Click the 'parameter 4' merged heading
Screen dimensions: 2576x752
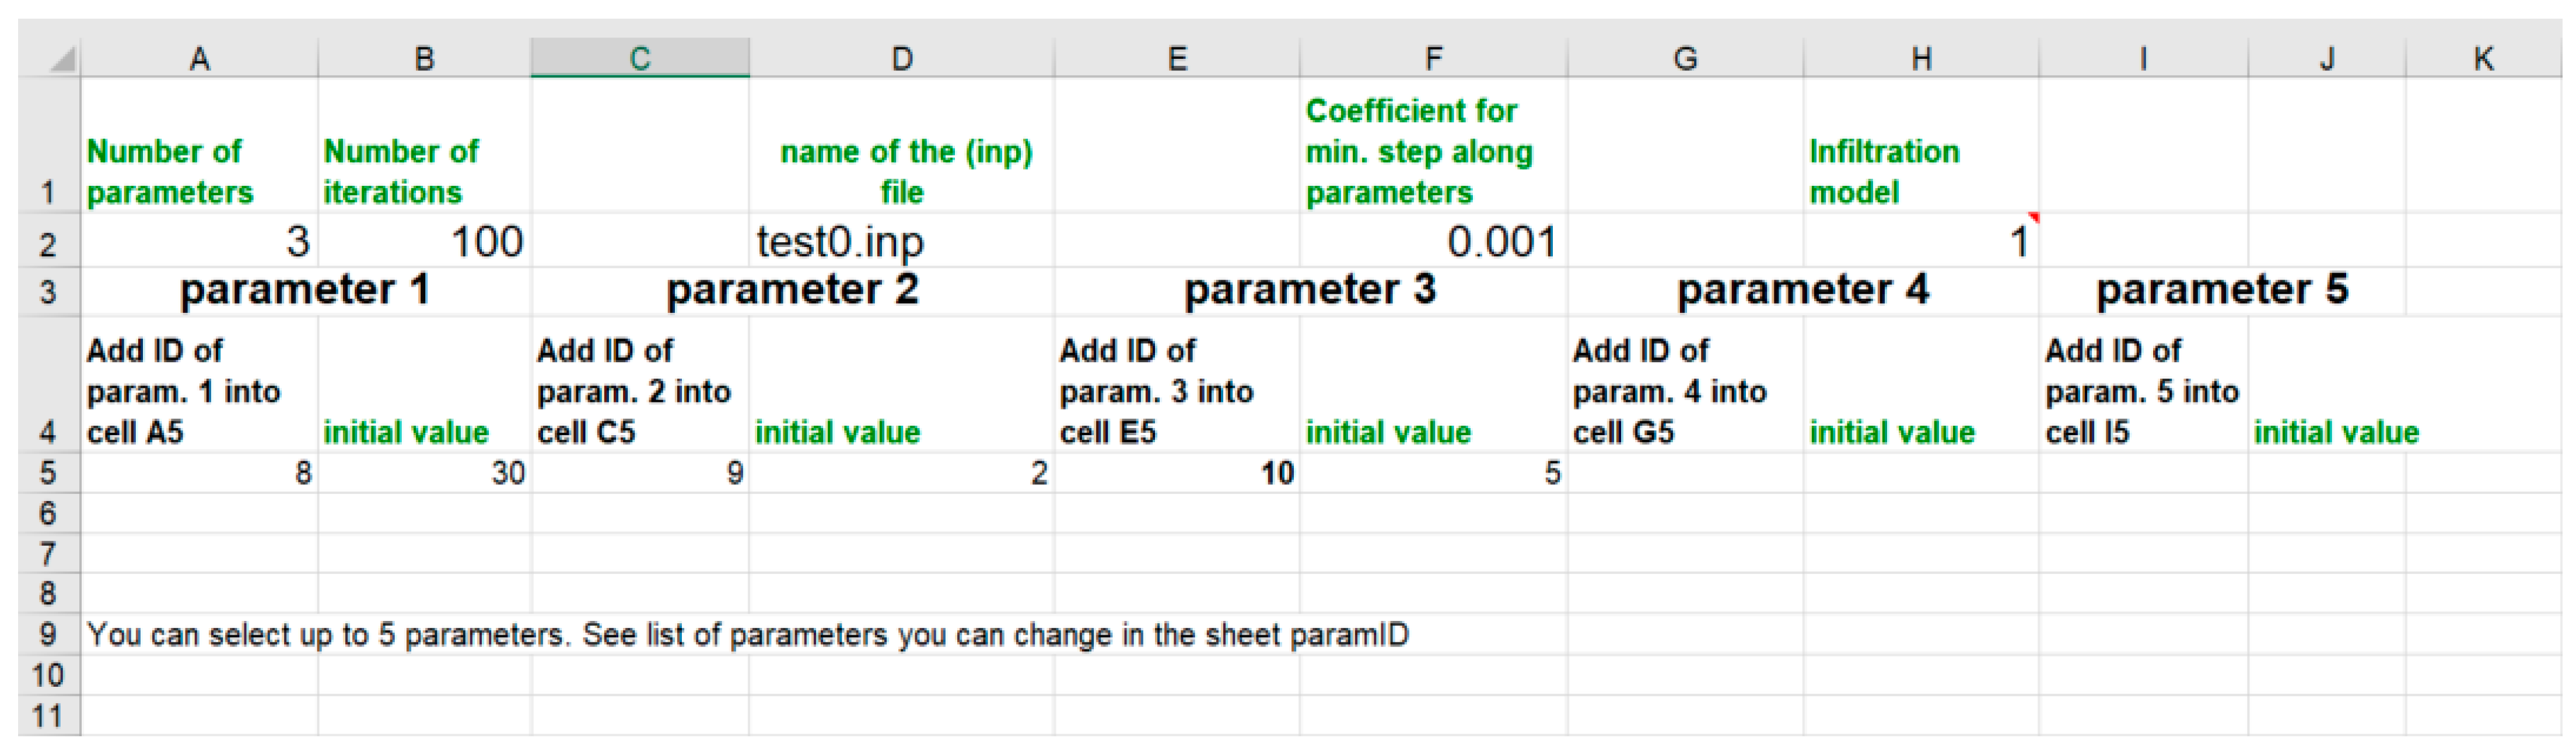point(1802,291)
